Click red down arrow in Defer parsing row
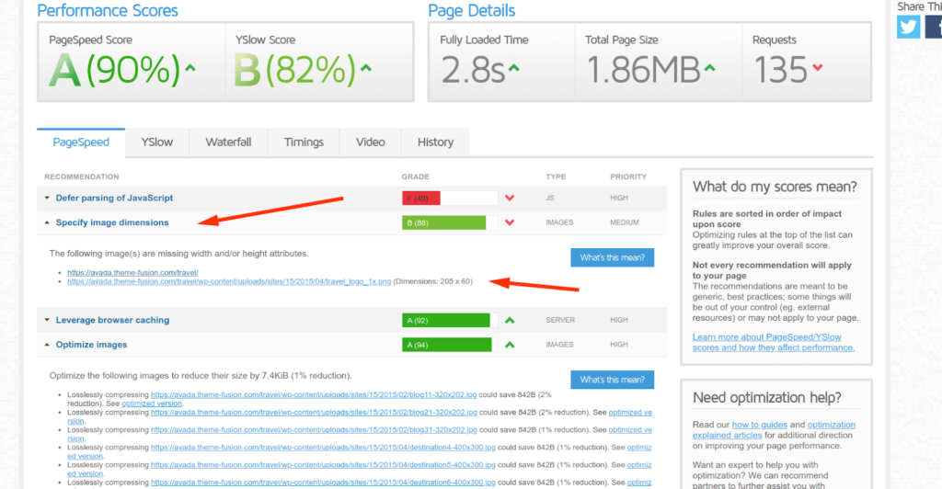This screenshot has width=942, height=489. (510, 198)
